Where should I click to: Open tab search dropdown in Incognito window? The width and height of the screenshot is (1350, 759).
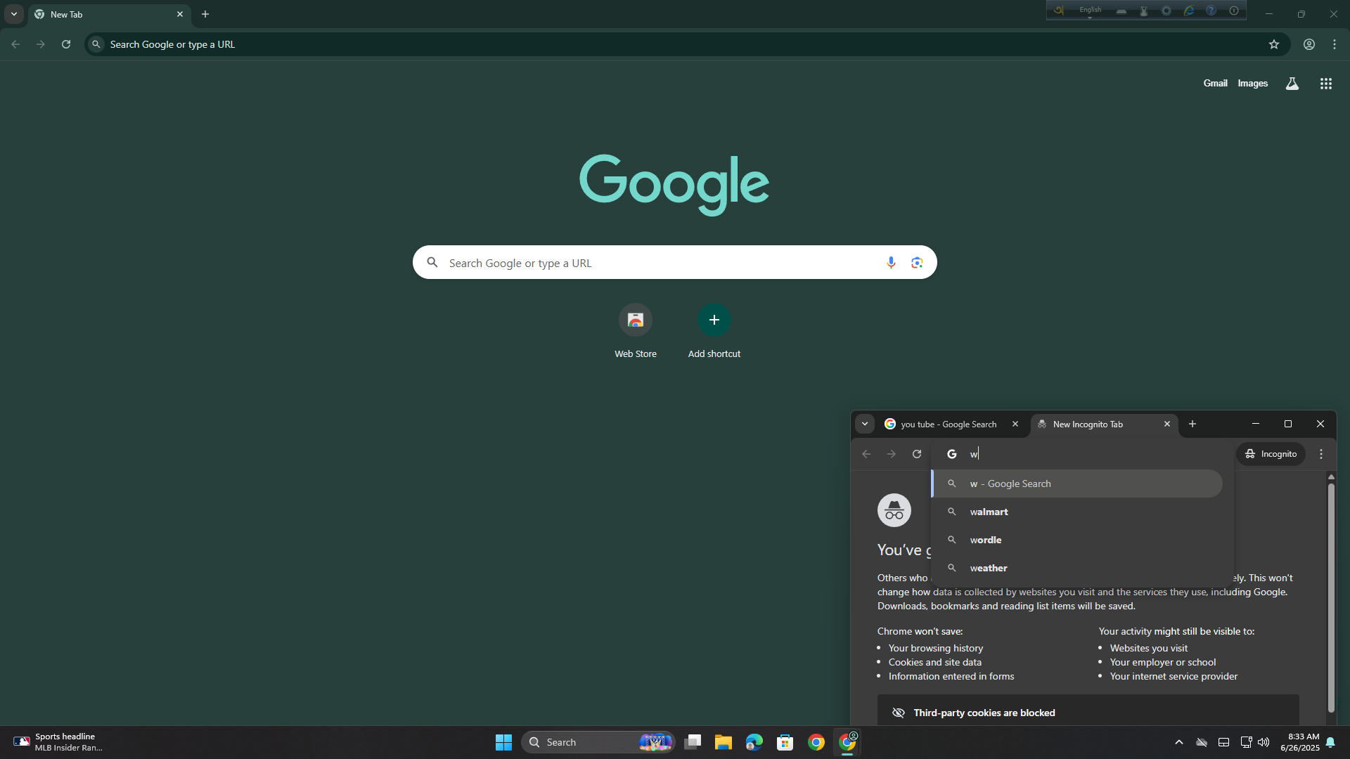(865, 424)
